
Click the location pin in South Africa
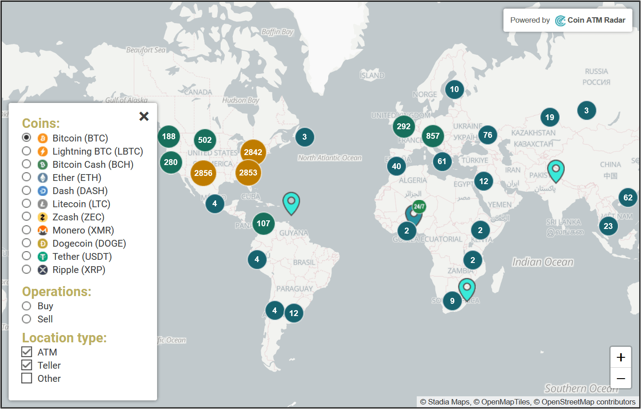467,289
